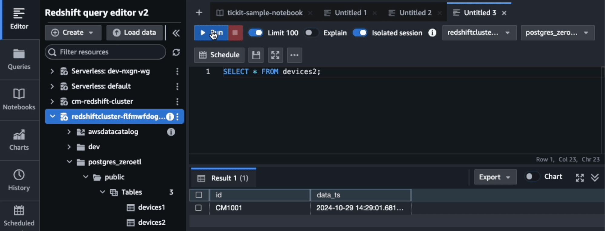
Task: Check the select-all checkbox in results header
Action: point(199,195)
